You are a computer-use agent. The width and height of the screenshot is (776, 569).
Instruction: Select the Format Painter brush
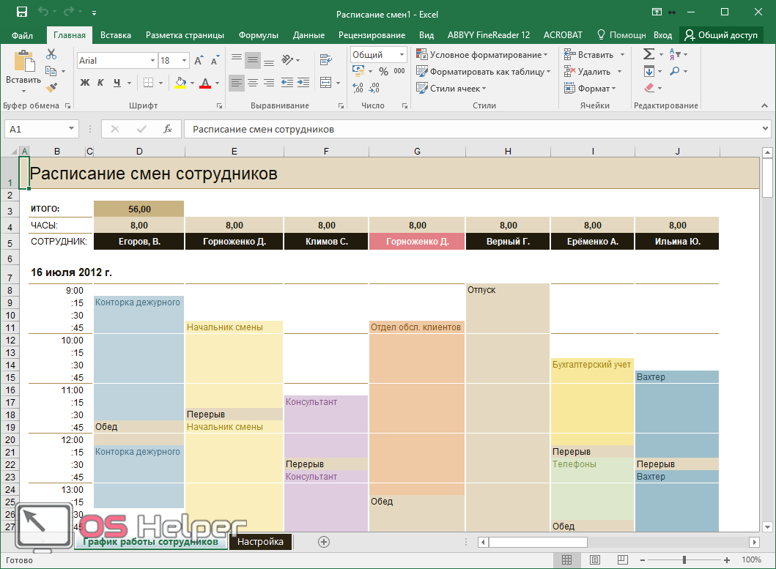point(51,88)
